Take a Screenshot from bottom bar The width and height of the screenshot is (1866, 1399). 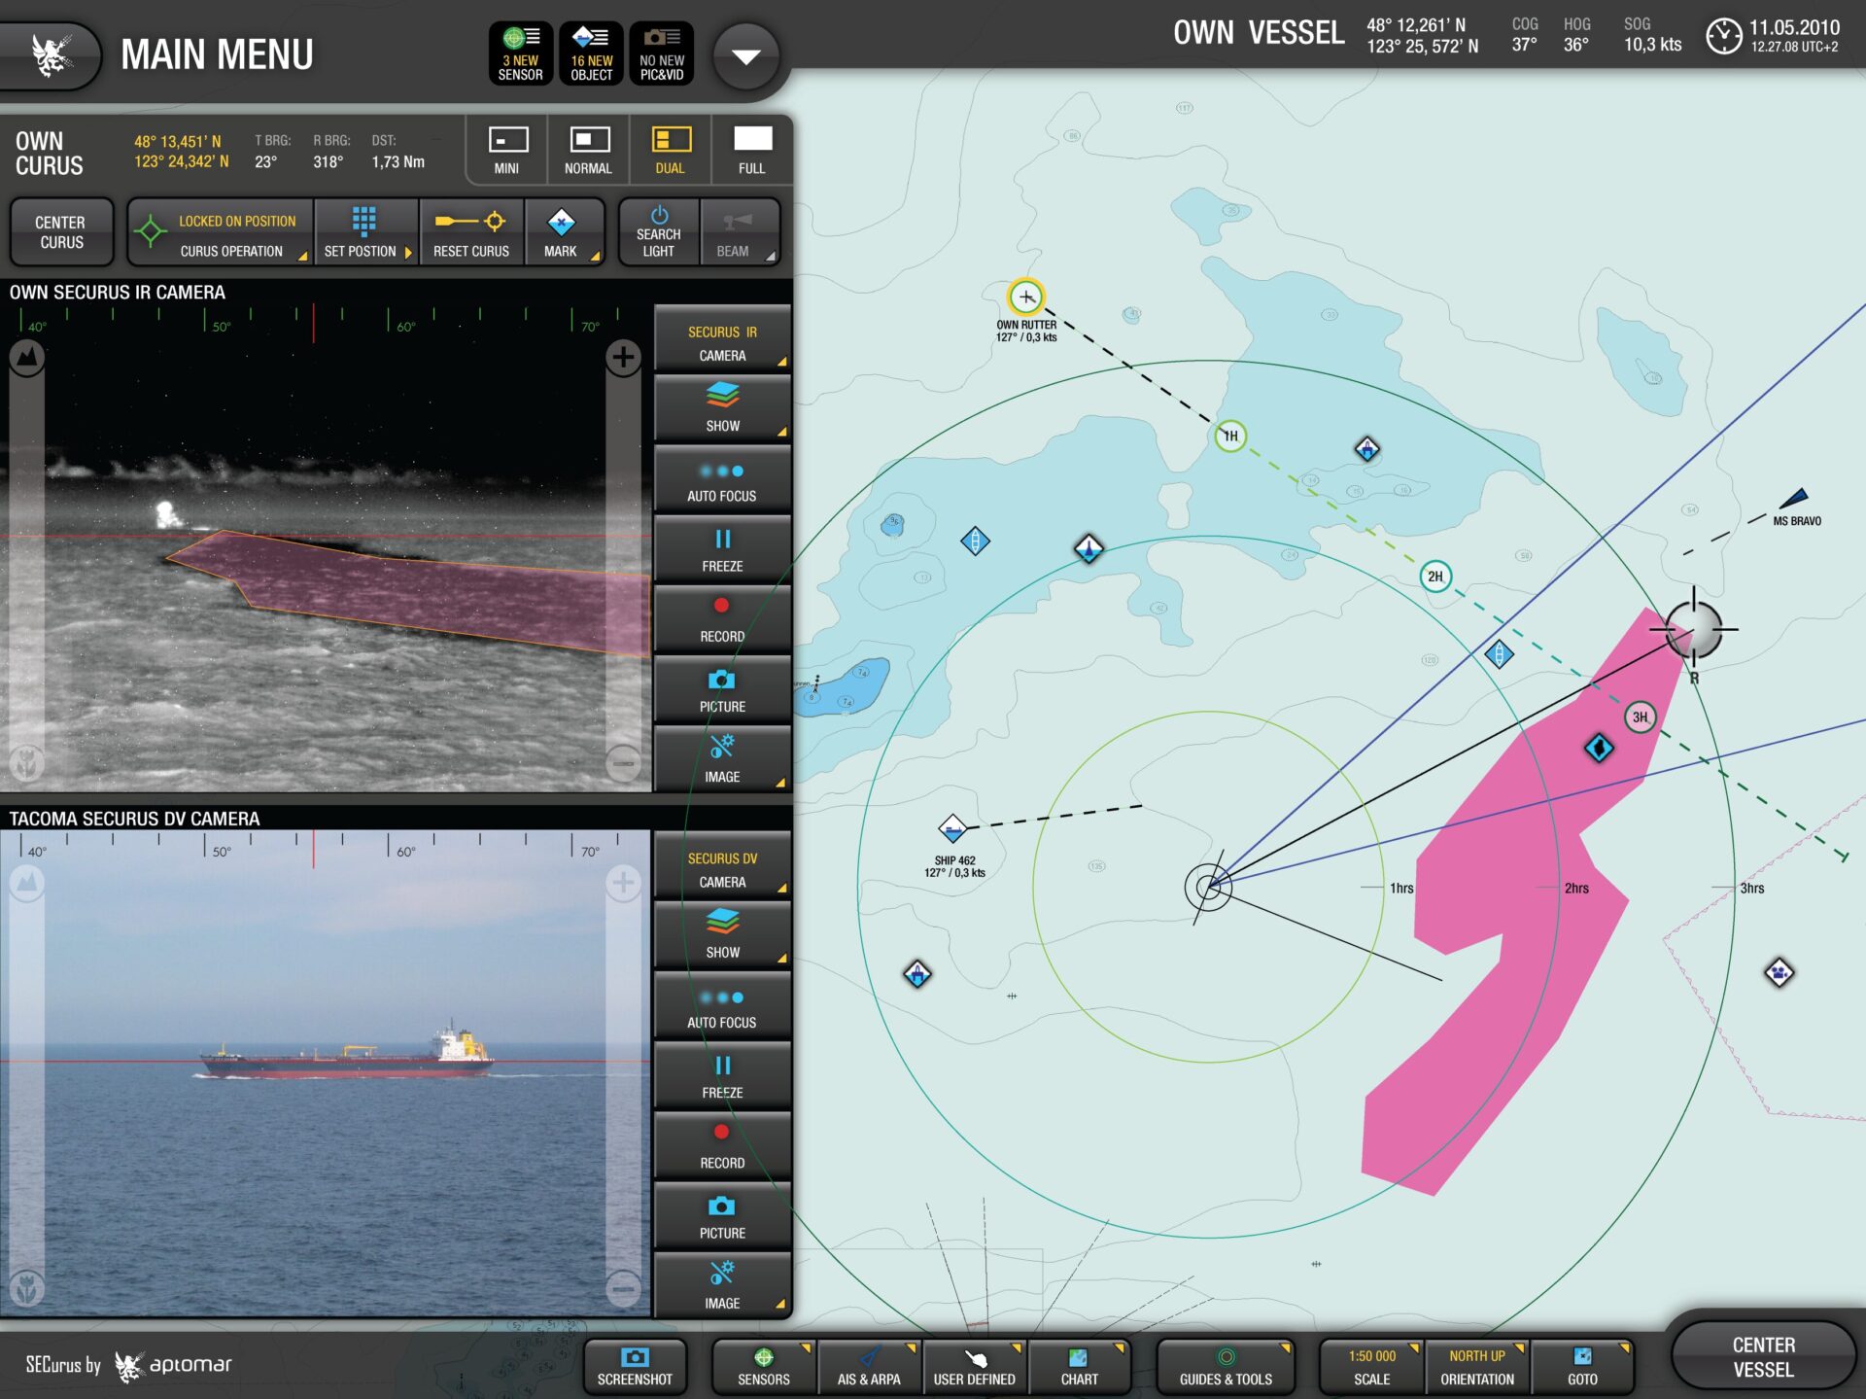pyautogui.click(x=635, y=1366)
